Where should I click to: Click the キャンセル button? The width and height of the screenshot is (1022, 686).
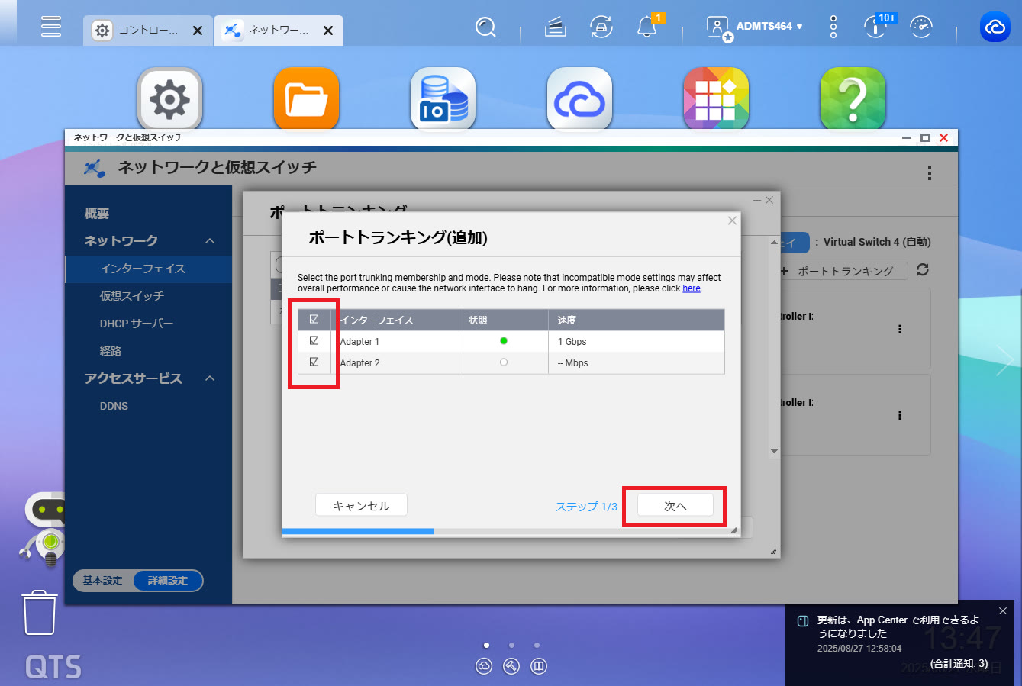click(x=361, y=506)
